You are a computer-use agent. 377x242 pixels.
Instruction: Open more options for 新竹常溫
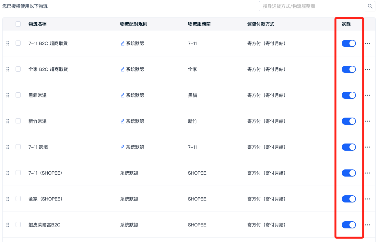point(368,121)
